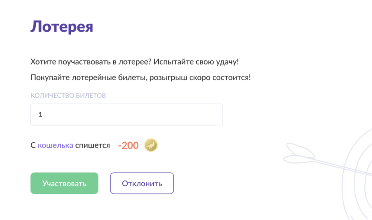This screenshot has height=220, width=372.
Task: Click the "Испытайте свою удачу!" phrase
Action: click(196, 62)
